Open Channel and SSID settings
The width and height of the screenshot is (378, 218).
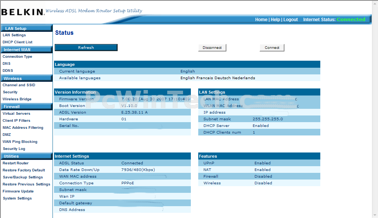pyautogui.click(x=19, y=85)
